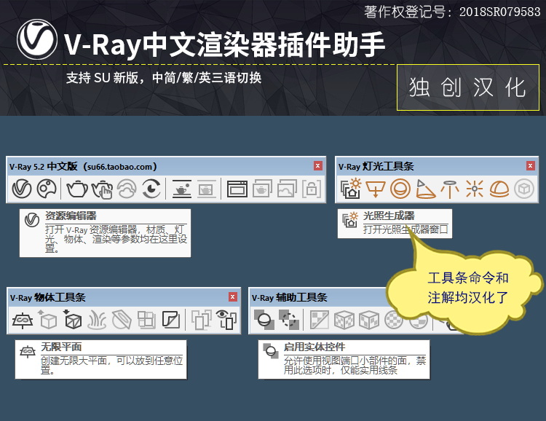
Task: Click the greyed batch cloud landscape icon
Action: [288, 189]
